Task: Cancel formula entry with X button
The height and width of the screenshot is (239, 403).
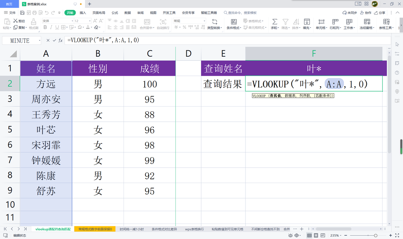Action: [48, 40]
